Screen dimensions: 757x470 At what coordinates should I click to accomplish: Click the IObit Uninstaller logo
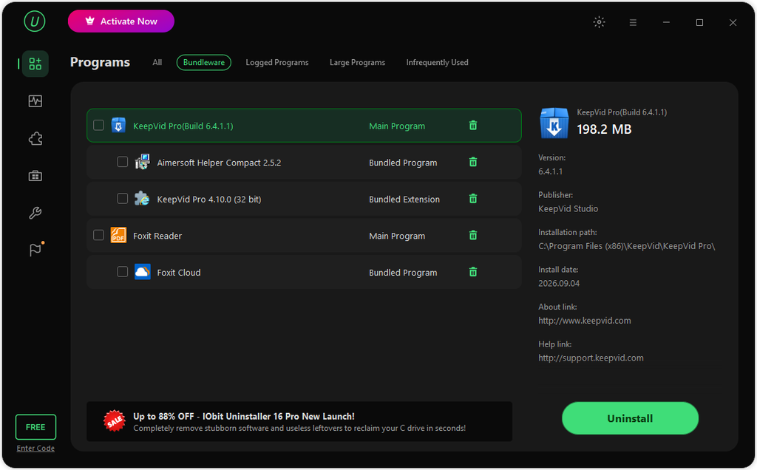tap(35, 21)
